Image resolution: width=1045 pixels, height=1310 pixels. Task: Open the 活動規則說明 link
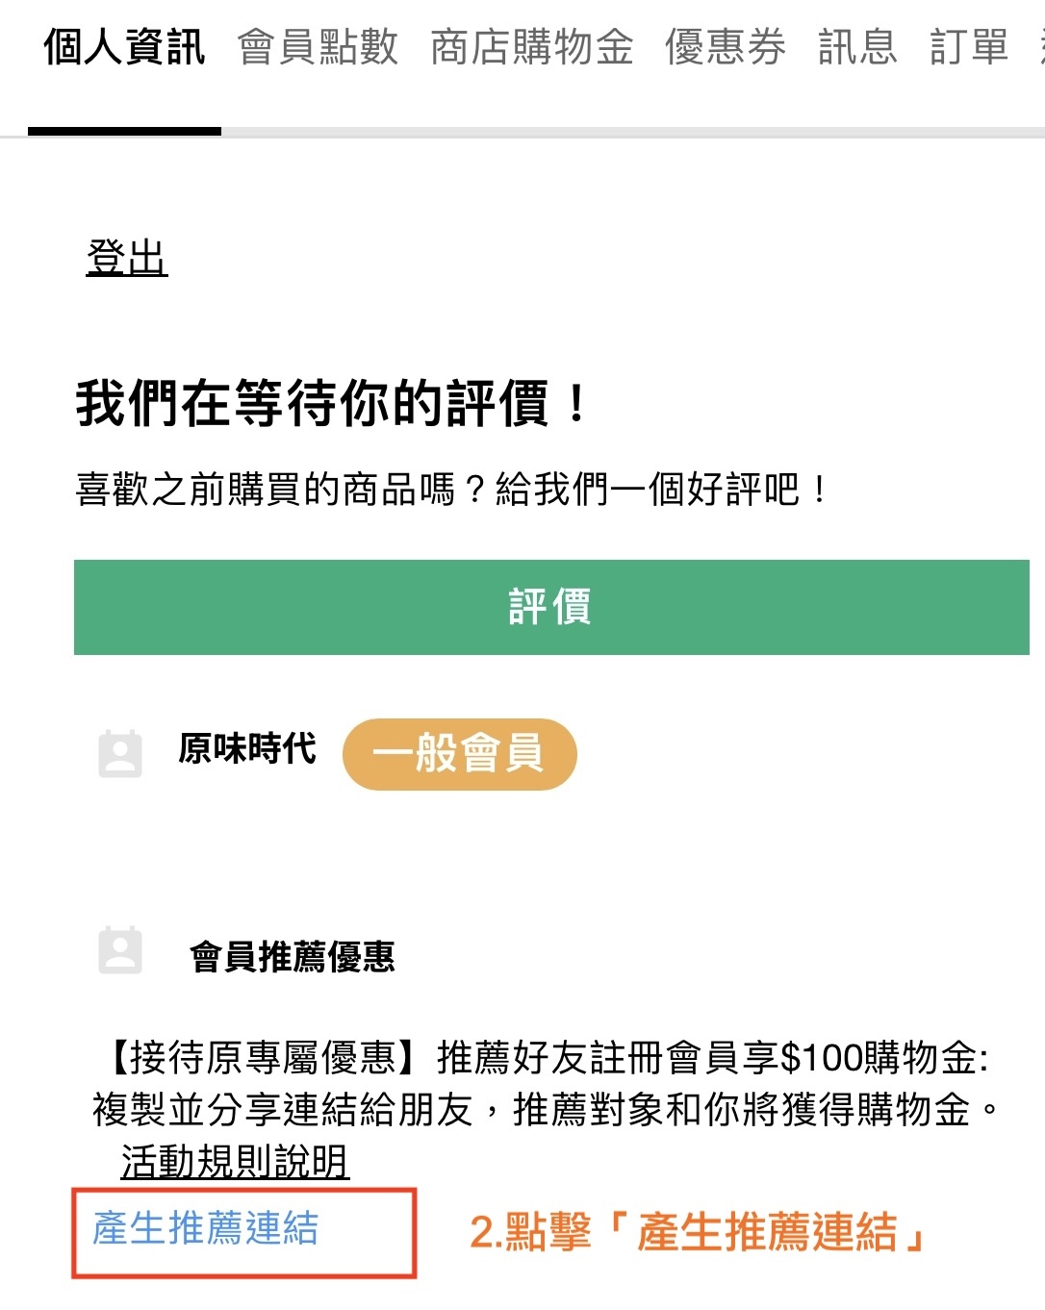(x=234, y=1162)
